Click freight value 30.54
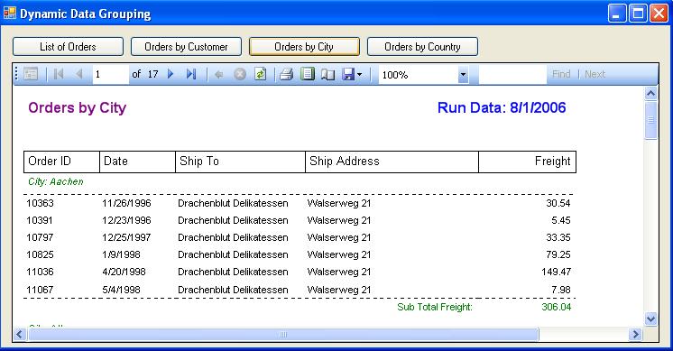The width and height of the screenshot is (673, 351). pyautogui.click(x=558, y=203)
